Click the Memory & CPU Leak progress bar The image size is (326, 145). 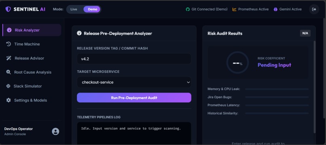(x=277, y=89)
